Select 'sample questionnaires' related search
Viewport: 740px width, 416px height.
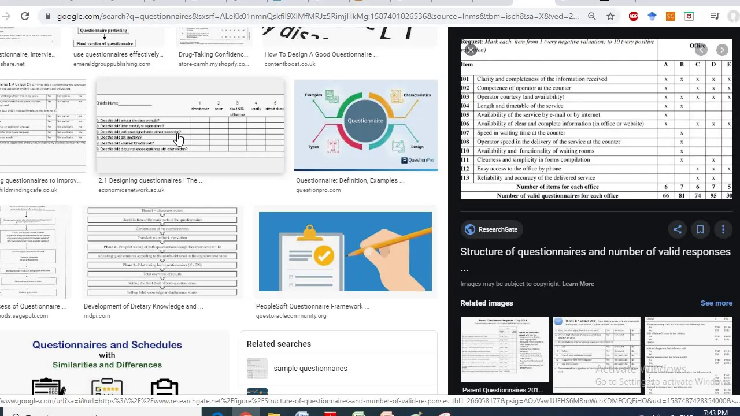[x=310, y=369]
